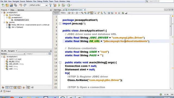The height and width of the screenshot is (98, 174).
Task: Open the Profile Project dropdown arrow
Action: click(72, 5)
